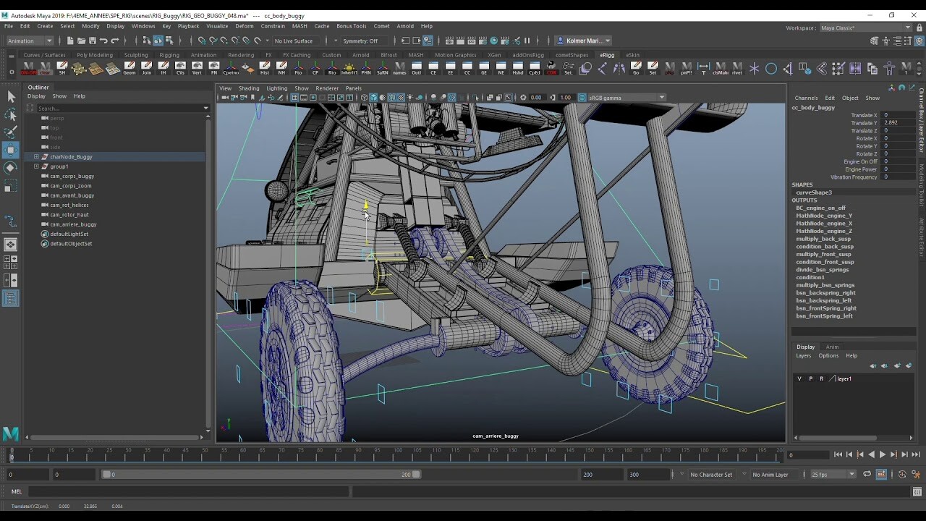926x521 pixels.
Task: Switch to the Rigging shelf tab
Action: (x=169, y=54)
